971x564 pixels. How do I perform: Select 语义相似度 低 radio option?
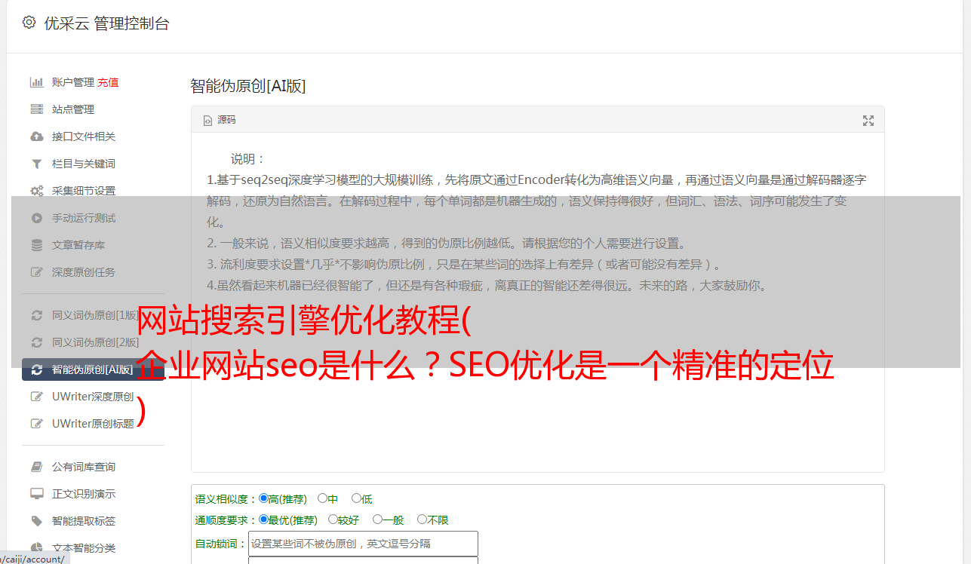(x=356, y=498)
